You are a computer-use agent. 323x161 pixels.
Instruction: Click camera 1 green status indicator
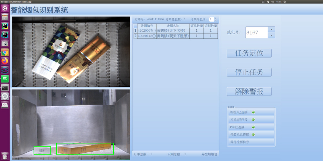point(253,112)
